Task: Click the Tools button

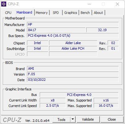Action: click(61, 119)
